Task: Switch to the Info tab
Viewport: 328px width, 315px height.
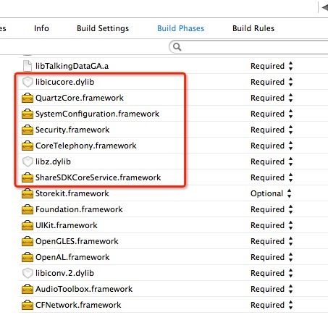Action: click(x=41, y=28)
